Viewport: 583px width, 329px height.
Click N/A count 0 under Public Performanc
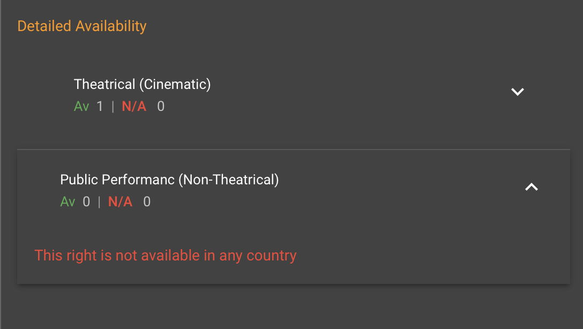tap(147, 202)
